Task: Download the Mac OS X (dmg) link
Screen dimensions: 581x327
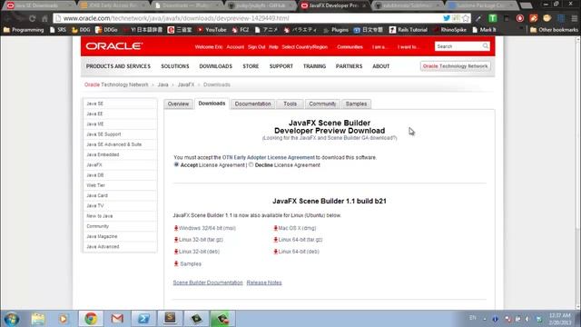Action: pyautogui.click(x=297, y=228)
